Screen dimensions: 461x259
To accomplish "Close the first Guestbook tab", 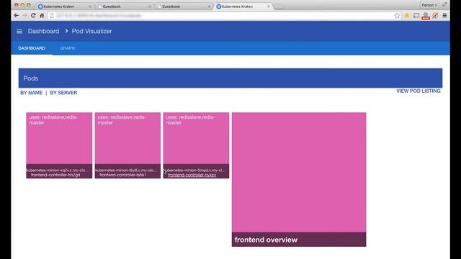I will 150,6.
